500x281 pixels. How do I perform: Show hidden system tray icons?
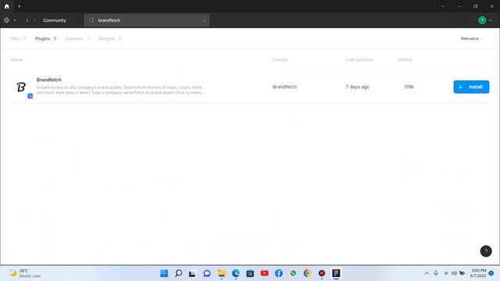(x=427, y=273)
